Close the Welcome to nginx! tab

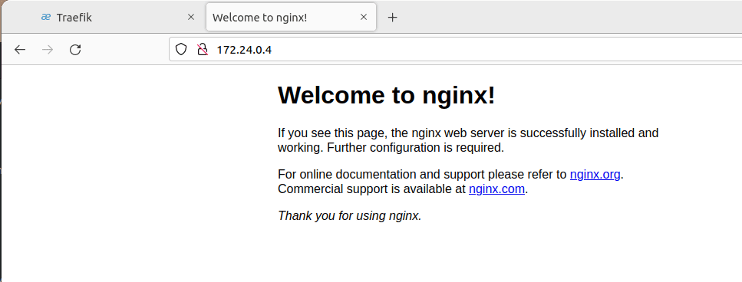tap(364, 18)
